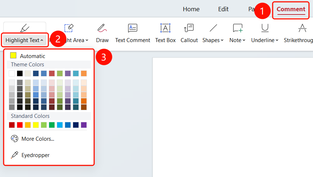This screenshot has width=313, height=177.
Task: Click the Text Comment icon
Action: pos(133,28)
